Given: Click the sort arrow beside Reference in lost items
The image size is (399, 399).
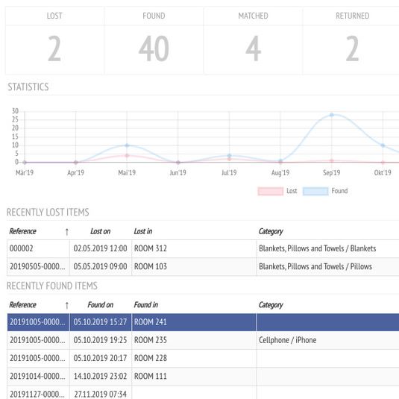Looking at the screenshot, I should (66, 231).
